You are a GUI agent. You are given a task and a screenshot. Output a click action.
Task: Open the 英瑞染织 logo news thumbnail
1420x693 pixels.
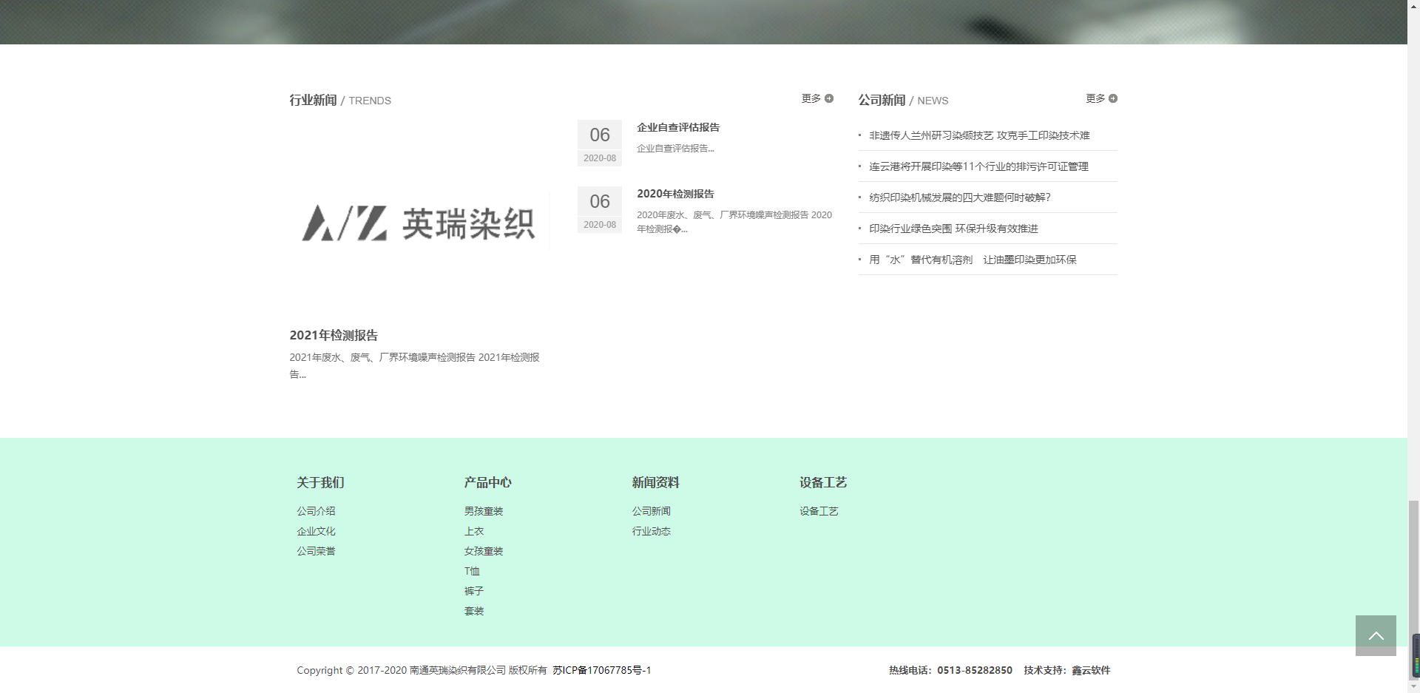coord(419,223)
